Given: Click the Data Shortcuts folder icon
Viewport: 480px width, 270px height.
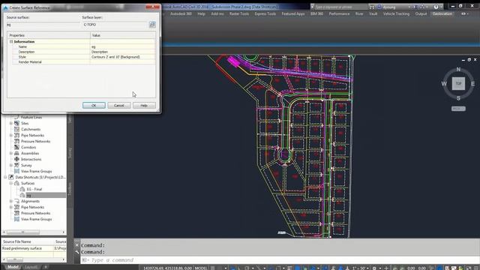Looking at the screenshot, I should coord(11,177).
